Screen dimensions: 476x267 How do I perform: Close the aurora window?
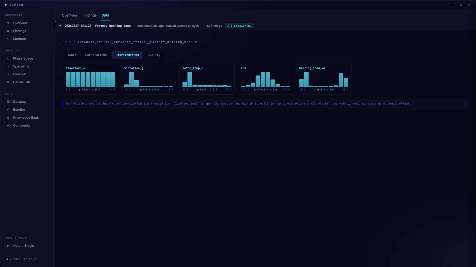pos(469,5)
